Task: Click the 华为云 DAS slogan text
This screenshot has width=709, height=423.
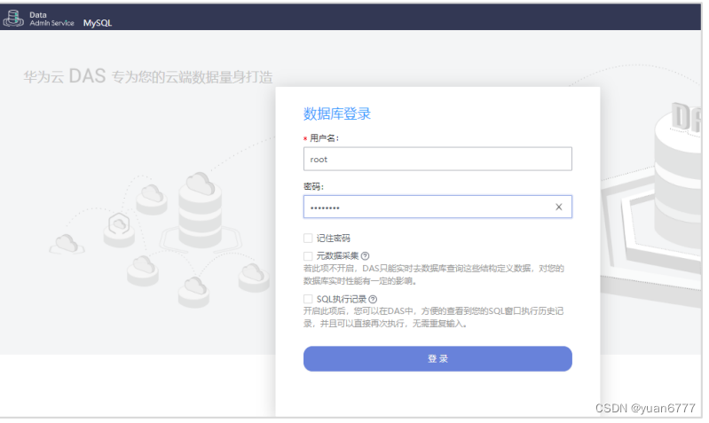Action: (149, 77)
